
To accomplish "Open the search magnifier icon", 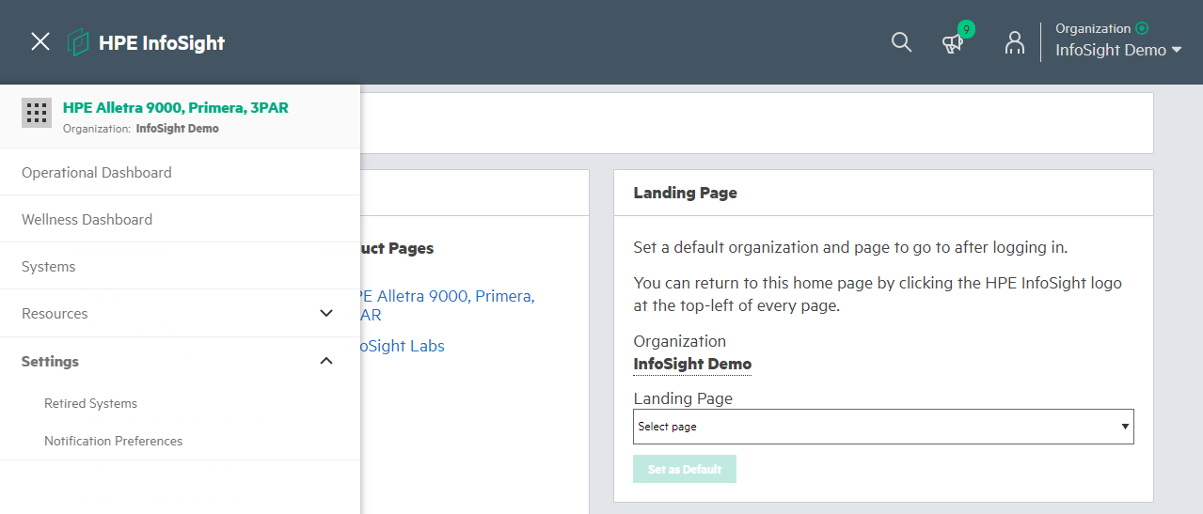I will (x=901, y=42).
